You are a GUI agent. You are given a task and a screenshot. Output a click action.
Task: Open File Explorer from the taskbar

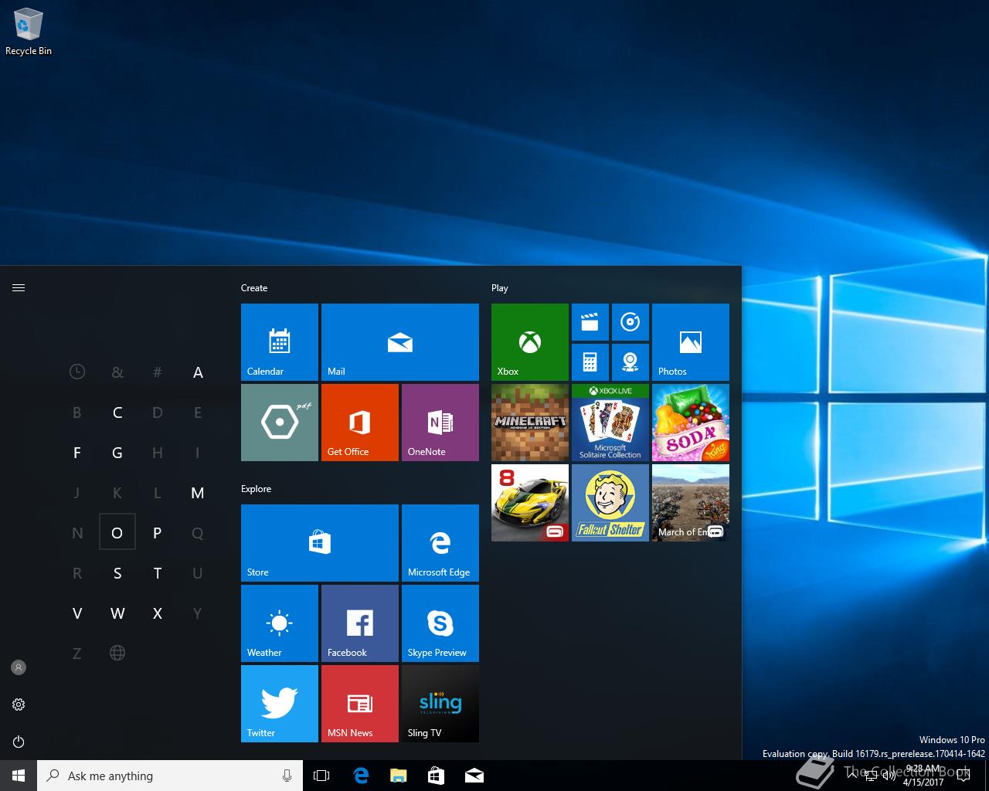(399, 776)
